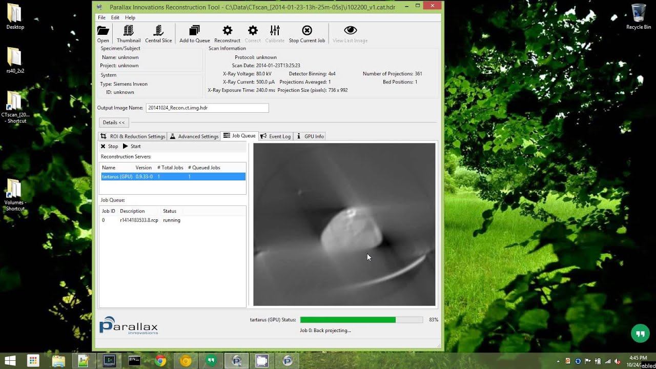
Task: Click the Volumes Shortcut desktop icon
Action: coord(15,195)
